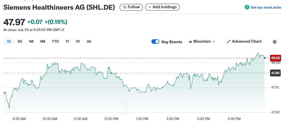Click the red 48.05 price marker
Screen dimensions: 286x124
275,58
